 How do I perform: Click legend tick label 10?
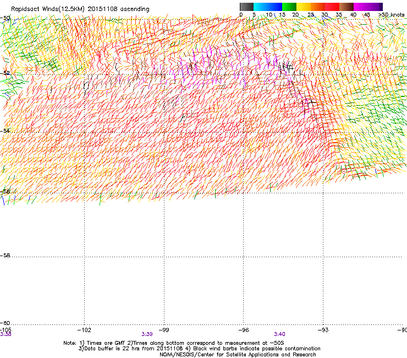pos(269,15)
